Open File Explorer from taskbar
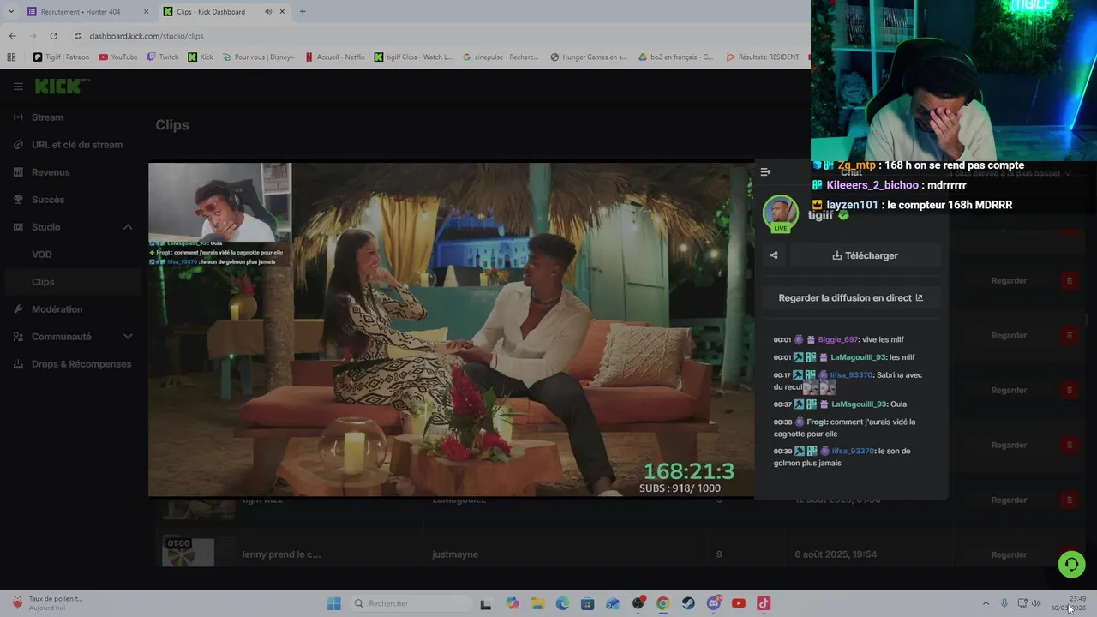Image resolution: width=1097 pixels, height=617 pixels. [537, 603]
